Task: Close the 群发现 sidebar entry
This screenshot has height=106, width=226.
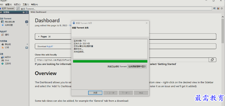Action: 27,44
